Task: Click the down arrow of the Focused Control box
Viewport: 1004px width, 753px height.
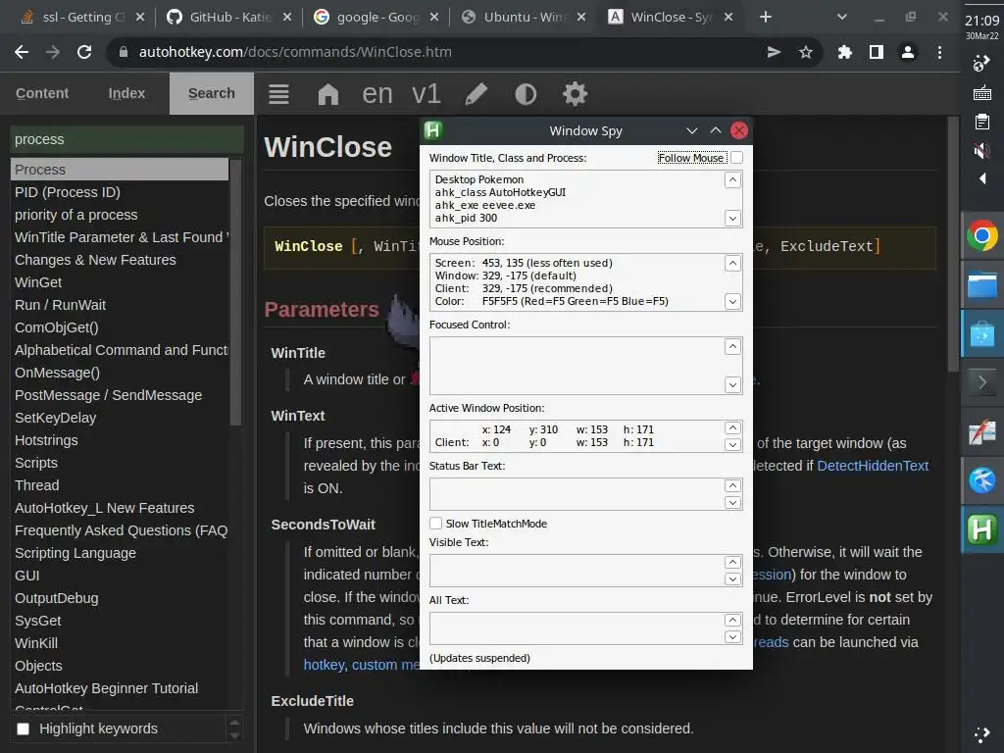Action: (x=733, y=384)
